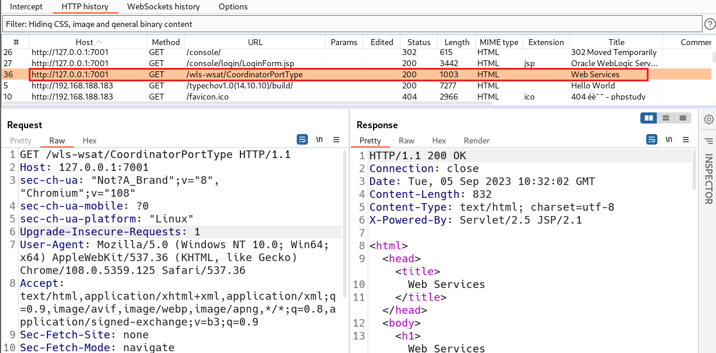Open the Response panel hamburger menu

click(686, 140)
